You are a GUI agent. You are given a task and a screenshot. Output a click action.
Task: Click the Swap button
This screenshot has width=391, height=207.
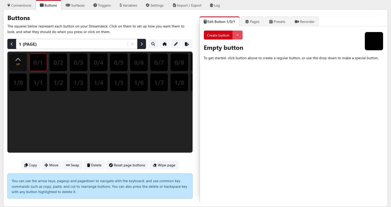point(73,165)
